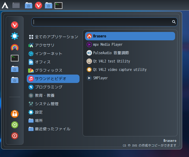Launch the rainbow gauge app in the favorites sidebar
189x157 pixels.
pos(15,47)
